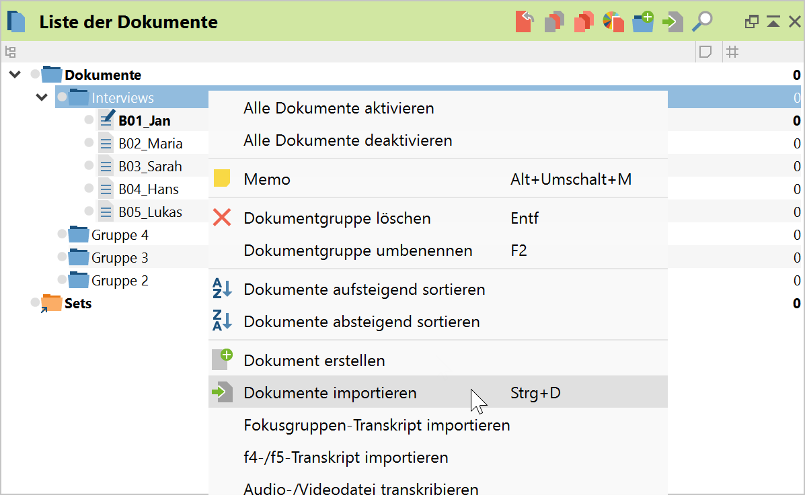
Task: Toggle activation circle for B03_Sarah
Action: tap(89, 165)
